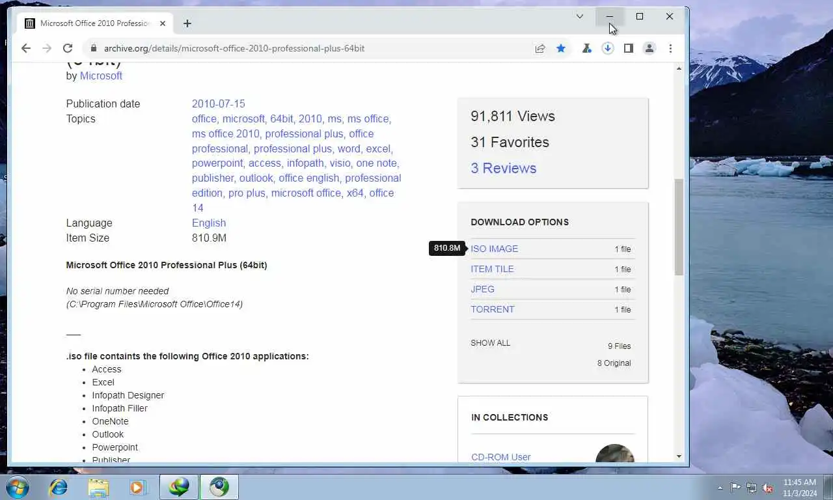833x500 pixels.
Task: Click the CD-ROM collection thumbnail image
Action: (x=615, y=454)
